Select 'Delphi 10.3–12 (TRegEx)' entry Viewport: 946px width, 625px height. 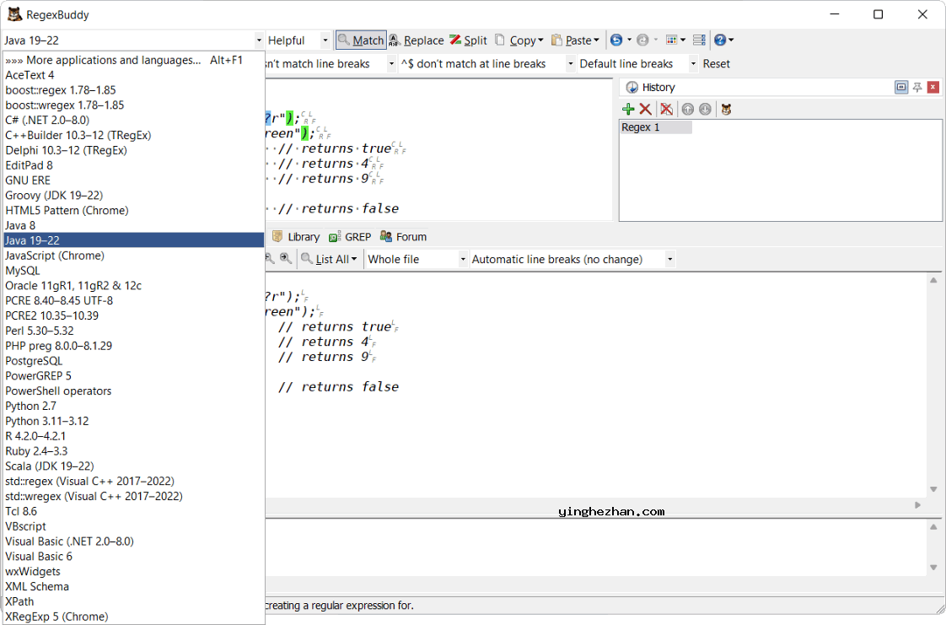point(134,150)
